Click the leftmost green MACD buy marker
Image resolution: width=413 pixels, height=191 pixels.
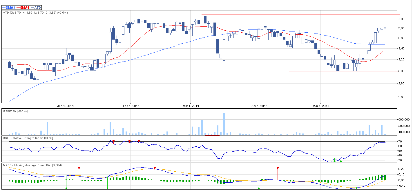click(66, 188)
